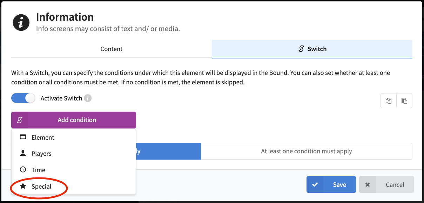Screen dimensions: 424x203
Task: Click the paste conditions icon
Action: click(x=404, y=101)
